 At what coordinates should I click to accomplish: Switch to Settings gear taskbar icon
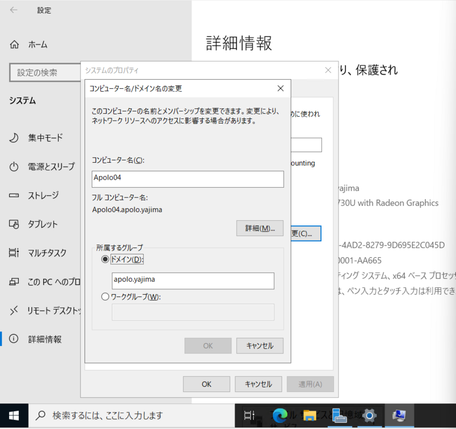tap(369, 416)
